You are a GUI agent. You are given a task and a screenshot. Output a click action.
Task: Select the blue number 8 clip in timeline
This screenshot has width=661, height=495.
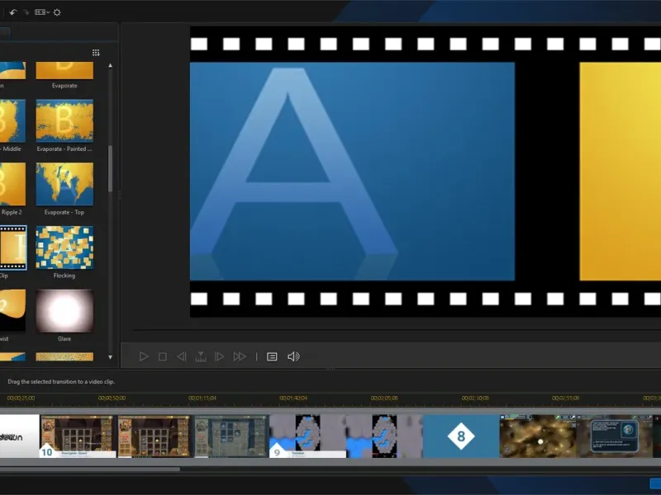tap(461, 436)
